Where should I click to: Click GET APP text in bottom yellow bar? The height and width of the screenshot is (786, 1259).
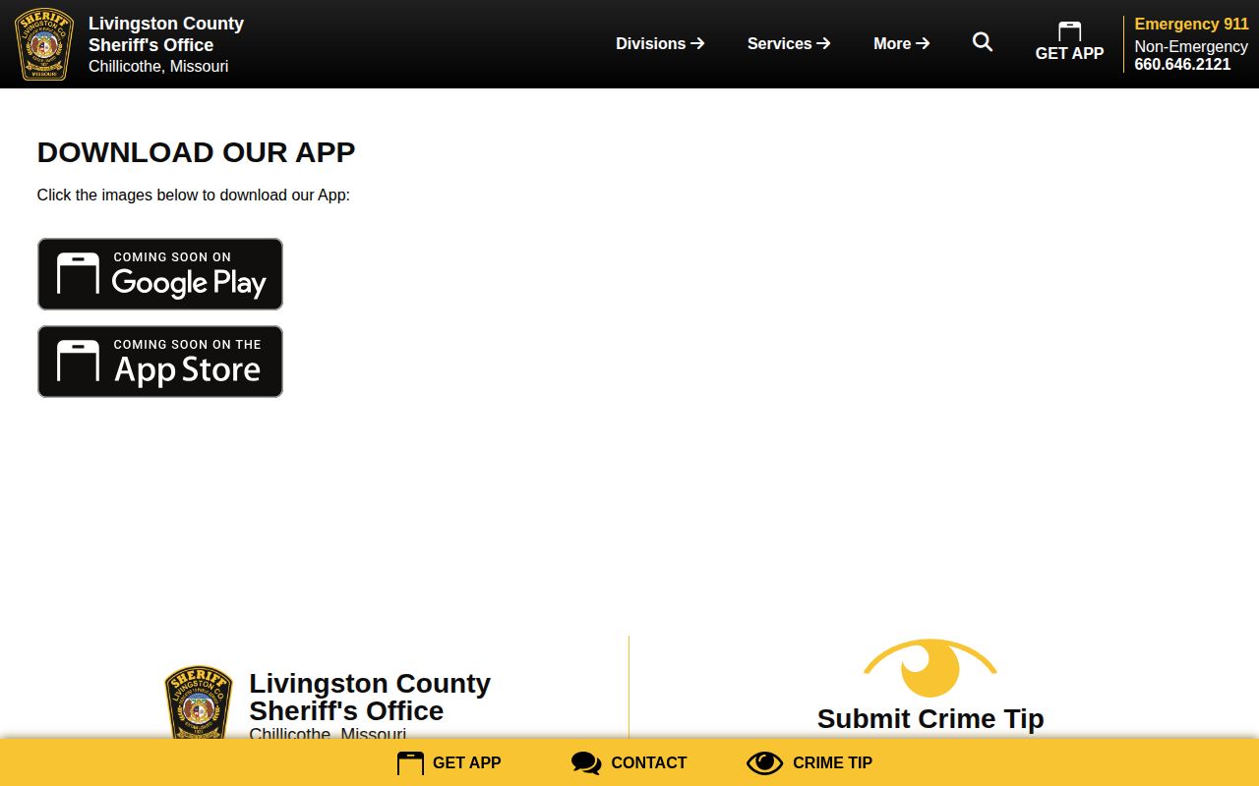click(467, 763)
